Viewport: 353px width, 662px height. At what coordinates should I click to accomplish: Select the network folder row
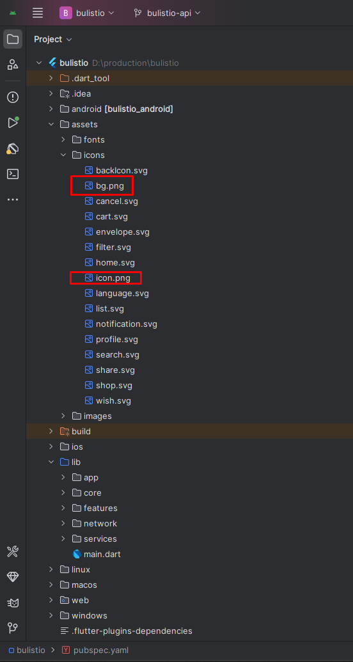point(189,523)
